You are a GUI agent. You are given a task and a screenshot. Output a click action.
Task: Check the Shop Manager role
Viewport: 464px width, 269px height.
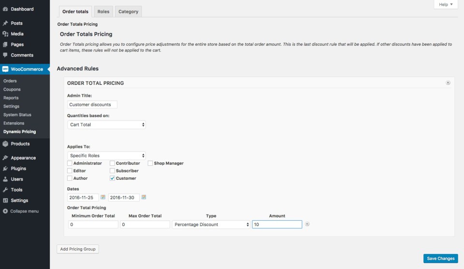click(150, 163)
